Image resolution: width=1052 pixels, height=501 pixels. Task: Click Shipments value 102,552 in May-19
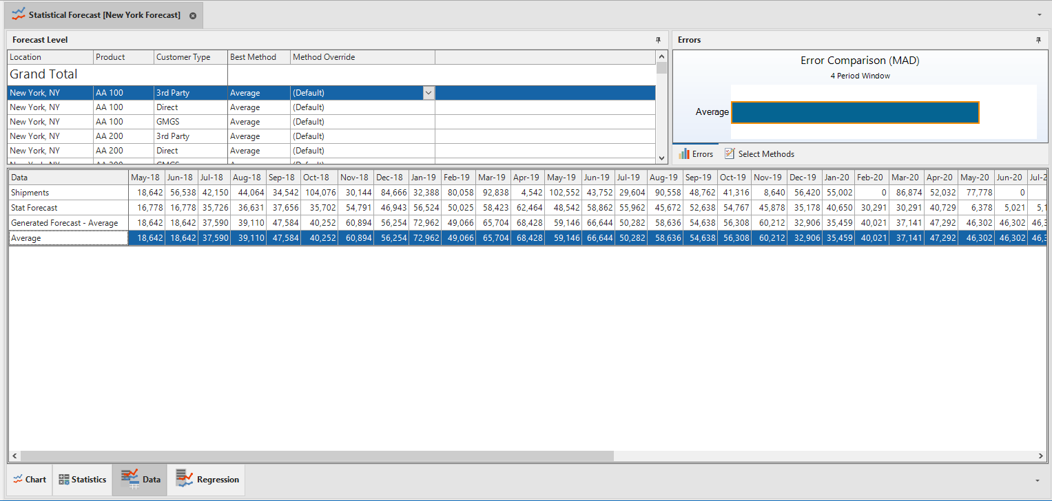click(x=563, y=193)
